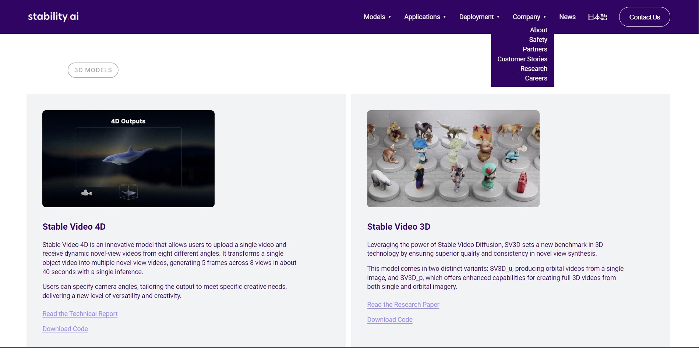Click the camera icon in 4D Outputs image
The image size is (699, 348).
click(87, 193)
